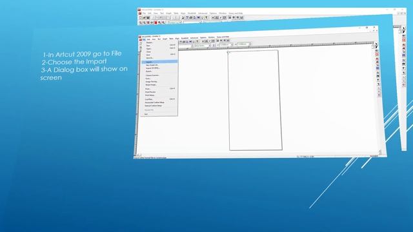Click scissors cut icon in back window toolbar
Screen dimensions: 413x232
click(213, 17)
